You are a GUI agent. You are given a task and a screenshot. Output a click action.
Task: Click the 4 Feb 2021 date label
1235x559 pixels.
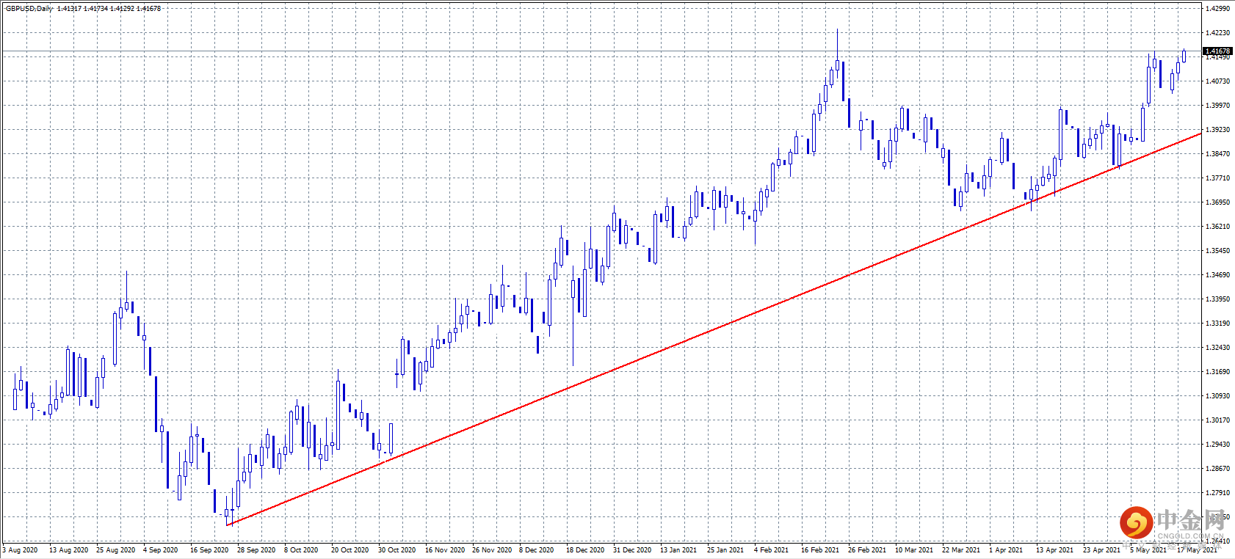772,550
